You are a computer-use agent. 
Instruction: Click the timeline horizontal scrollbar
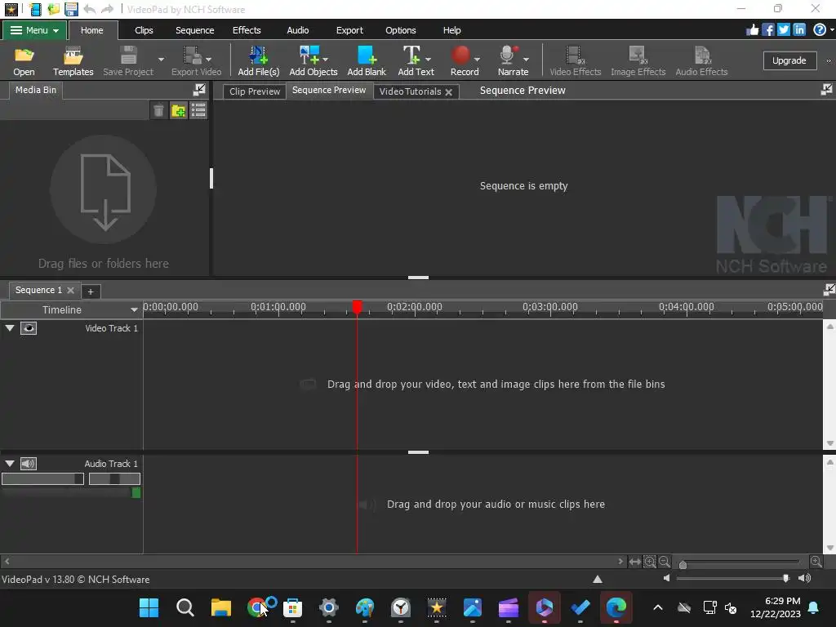(x=313, y=561)
